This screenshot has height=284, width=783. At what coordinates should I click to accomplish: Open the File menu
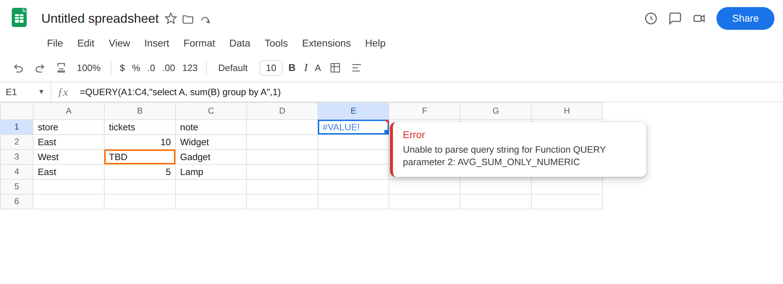click(x=55, y=43)
